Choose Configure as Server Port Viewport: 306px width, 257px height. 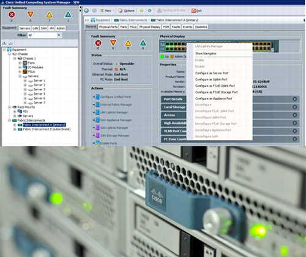(x=212, y=73)
